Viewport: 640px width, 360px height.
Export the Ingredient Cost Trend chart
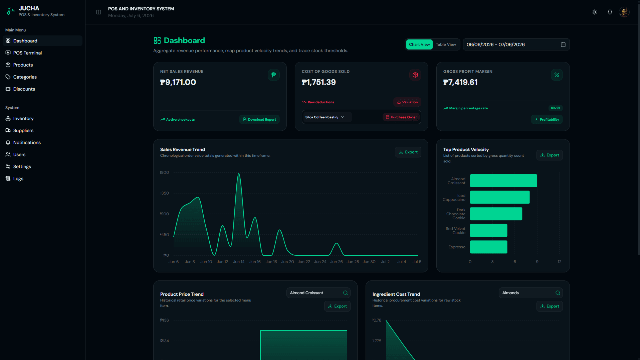tap(550, 306)
